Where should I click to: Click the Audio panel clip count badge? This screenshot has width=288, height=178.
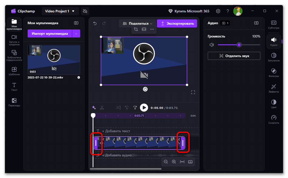tap(225, 23)
